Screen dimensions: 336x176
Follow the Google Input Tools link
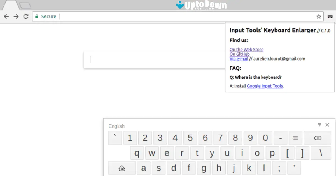265,86
